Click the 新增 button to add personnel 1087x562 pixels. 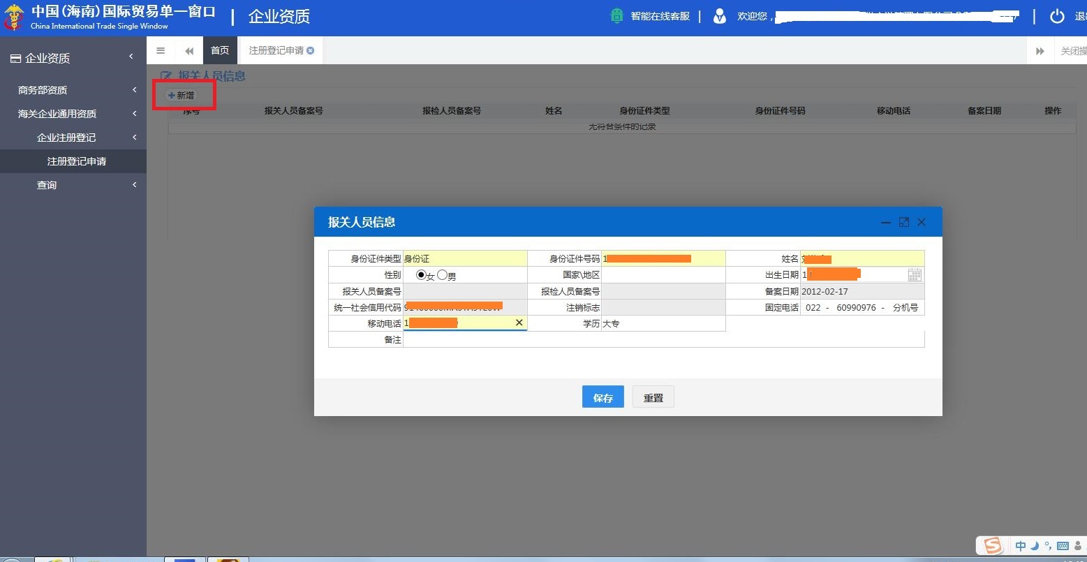pos(183,95)
